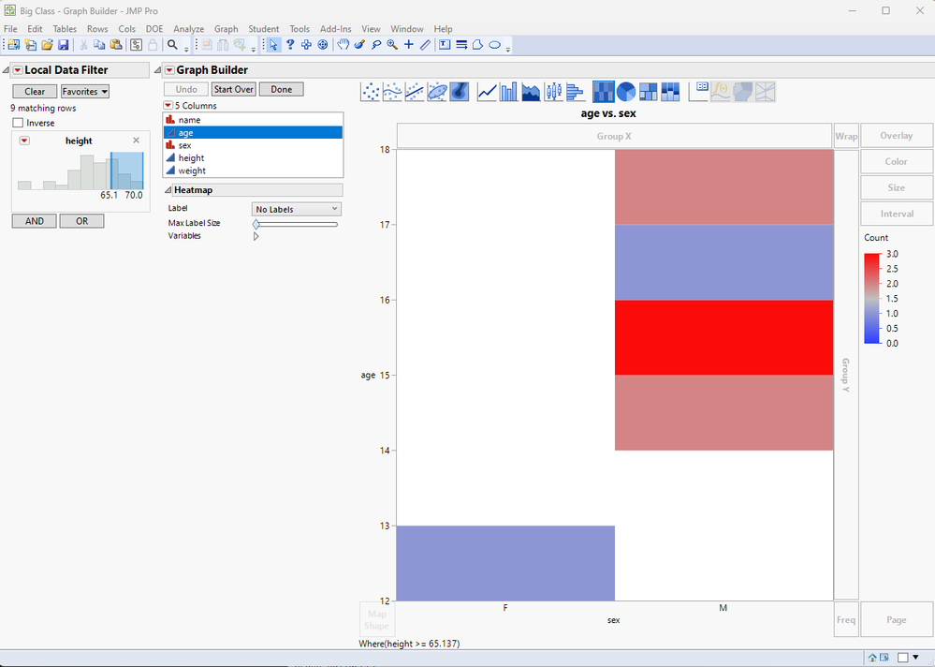Open the DOE menu
Viewport: 935px width, 667px height.
click(154, 29)
